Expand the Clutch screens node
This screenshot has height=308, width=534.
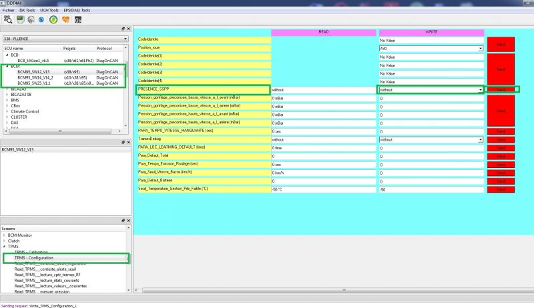(x=4, y=241)
